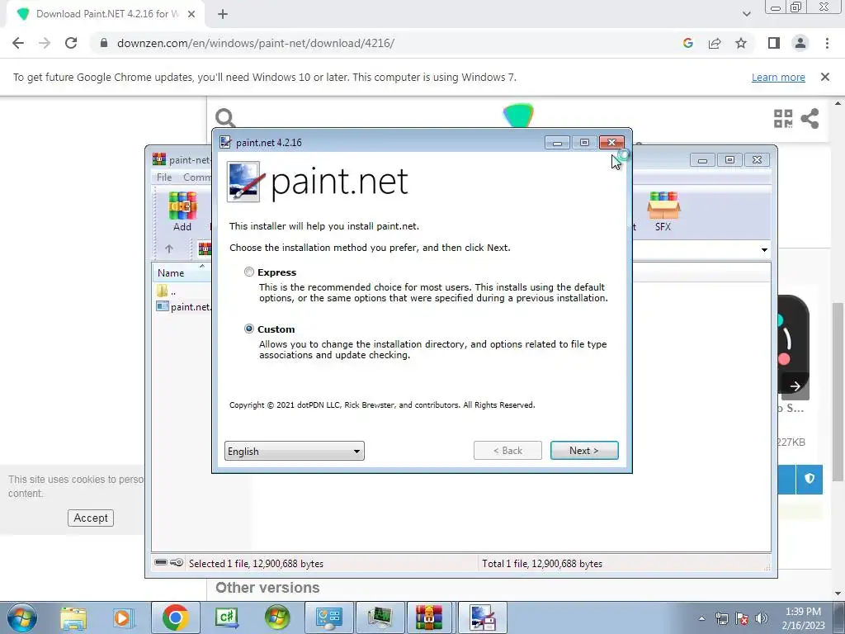Click the Next button in installer

584,450
